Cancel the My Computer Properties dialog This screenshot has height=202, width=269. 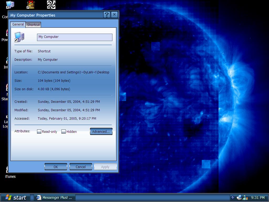pos(81,167)
